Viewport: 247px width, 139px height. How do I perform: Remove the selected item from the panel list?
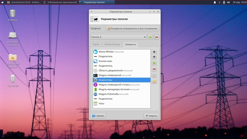pyautogui.click(x=154, y=69)
